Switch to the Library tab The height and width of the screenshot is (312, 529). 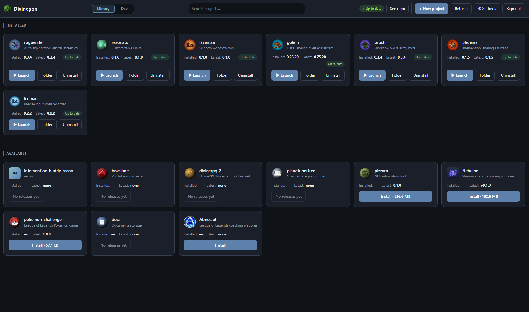(103, 9)
